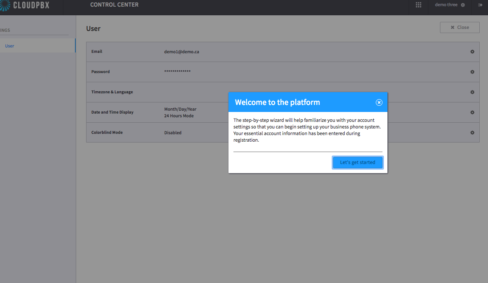Click the logout arrow icon
This screenshot has width=488, height=283.
[480, 5]
